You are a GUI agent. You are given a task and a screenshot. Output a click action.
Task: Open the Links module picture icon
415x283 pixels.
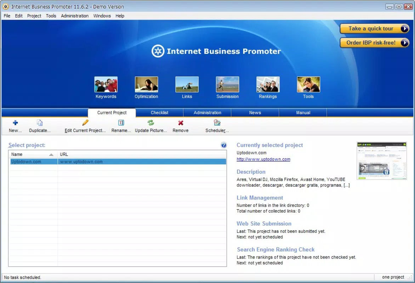tap(187, 85)
